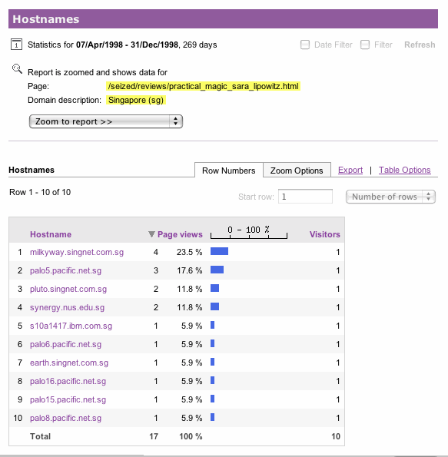Open synergy.nus.edu.sg hostname link
This screenshot has height=457, width=448.
tap(67, 307)
